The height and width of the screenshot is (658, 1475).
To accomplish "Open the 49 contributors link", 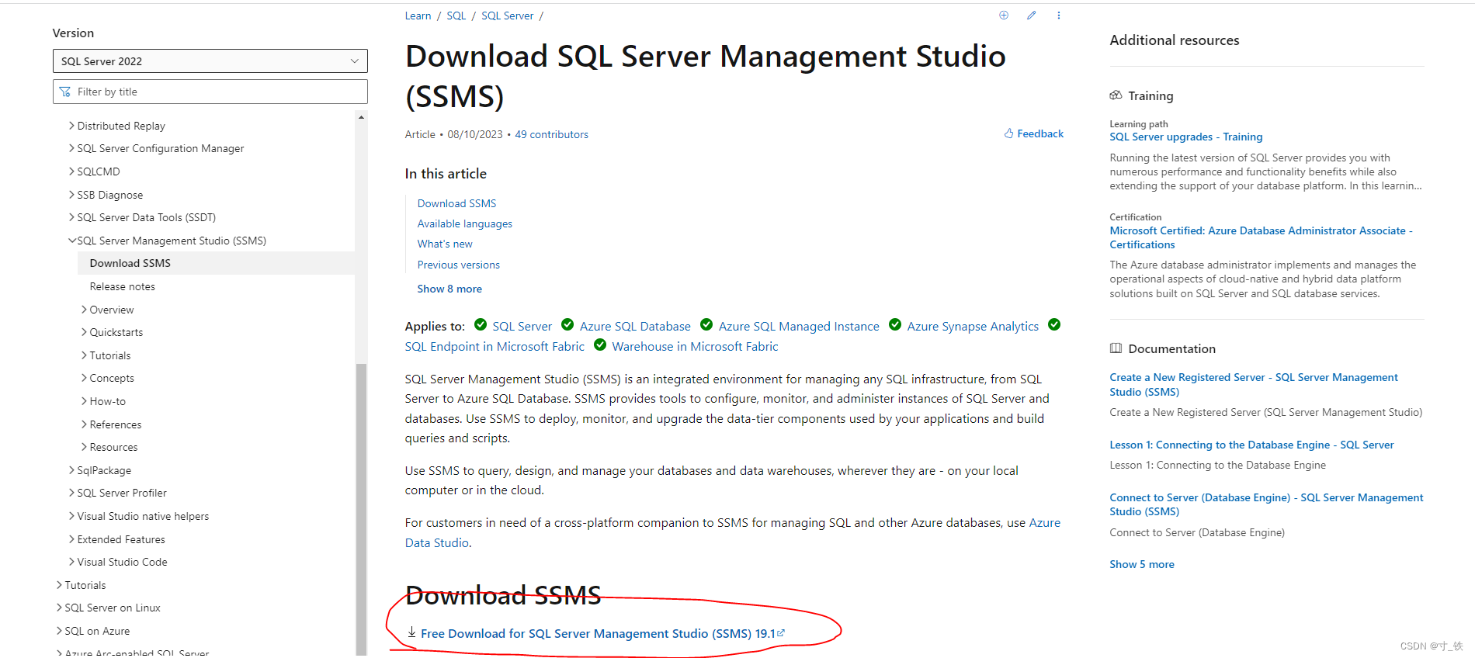I will pos(552,134).
